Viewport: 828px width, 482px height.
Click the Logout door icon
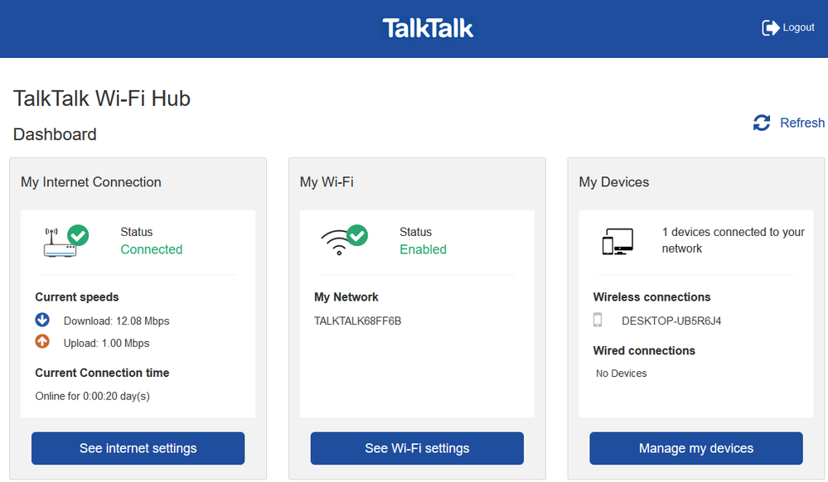point(770,28)
